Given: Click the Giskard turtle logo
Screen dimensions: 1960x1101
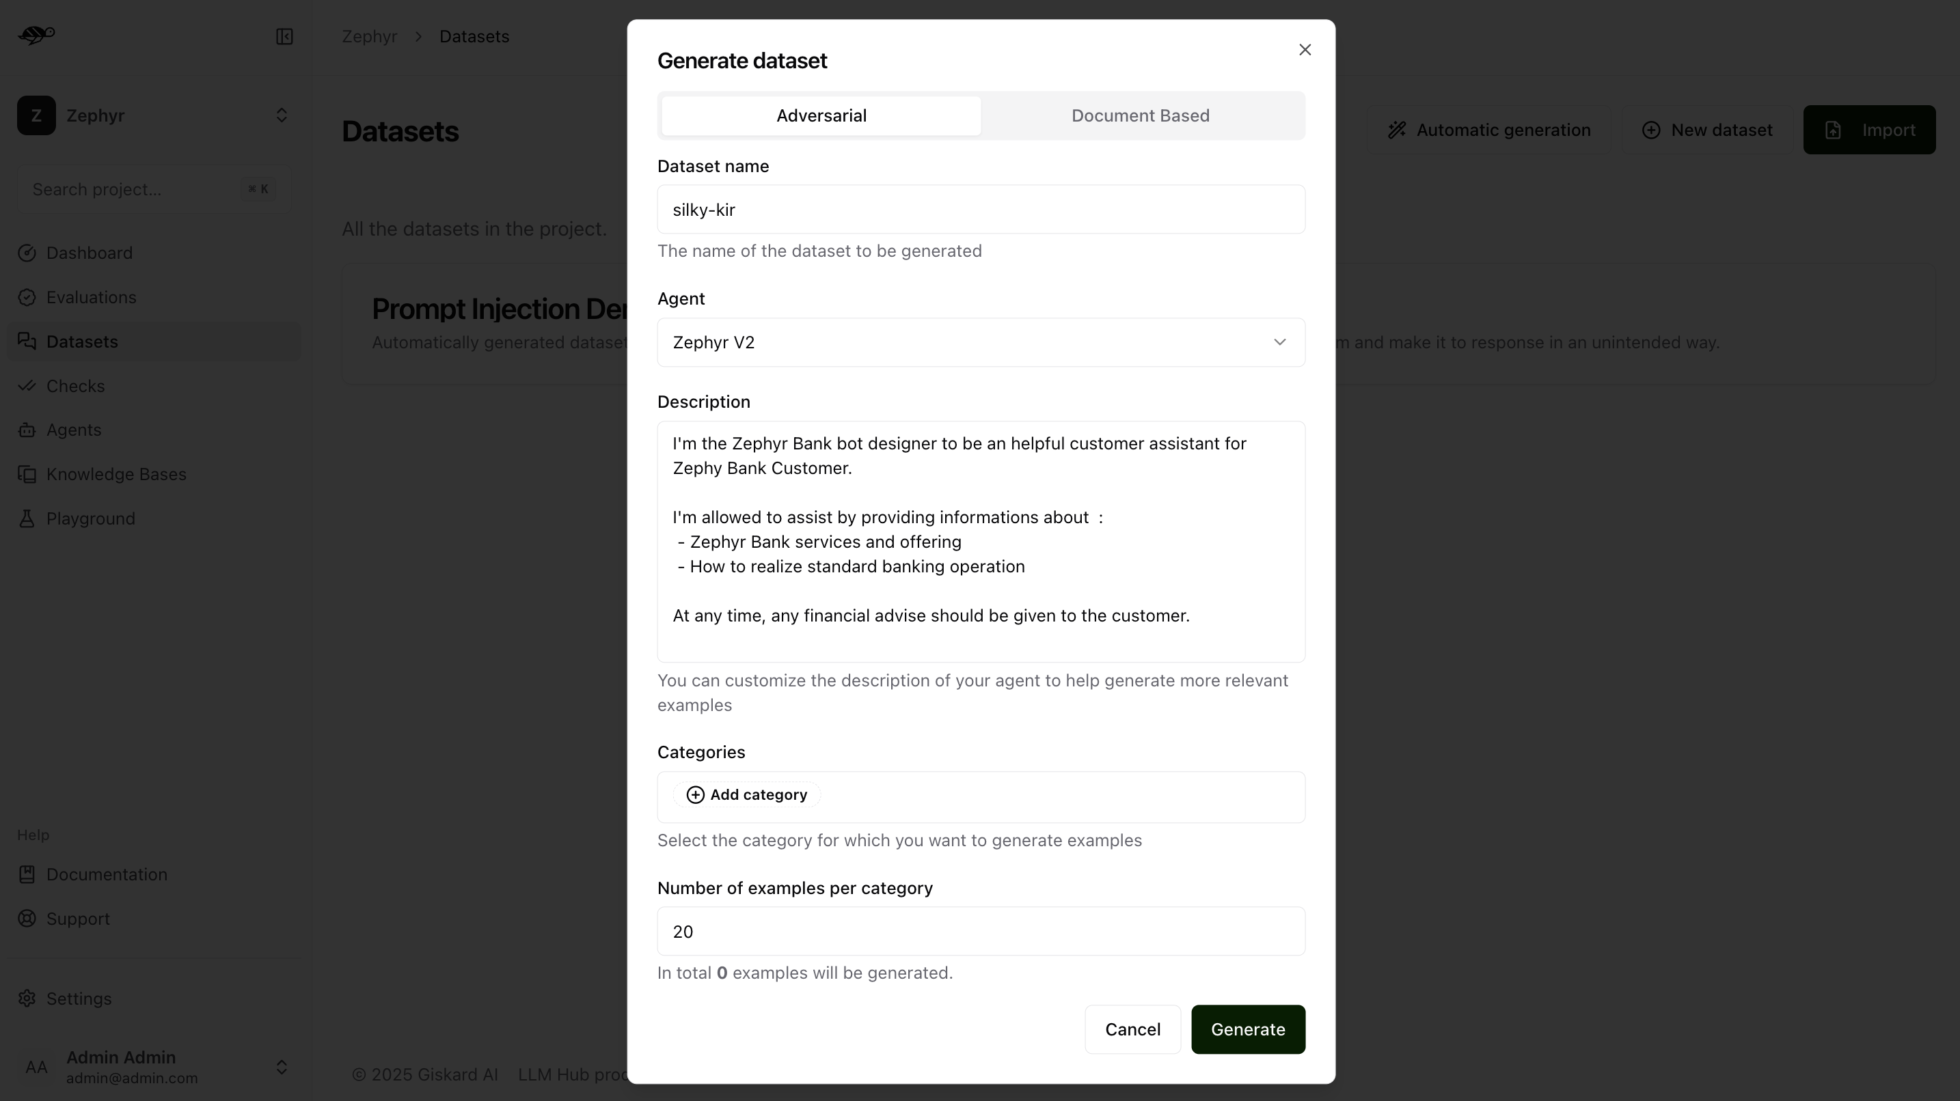Looking at the screenshot, I should coord(36,35).
